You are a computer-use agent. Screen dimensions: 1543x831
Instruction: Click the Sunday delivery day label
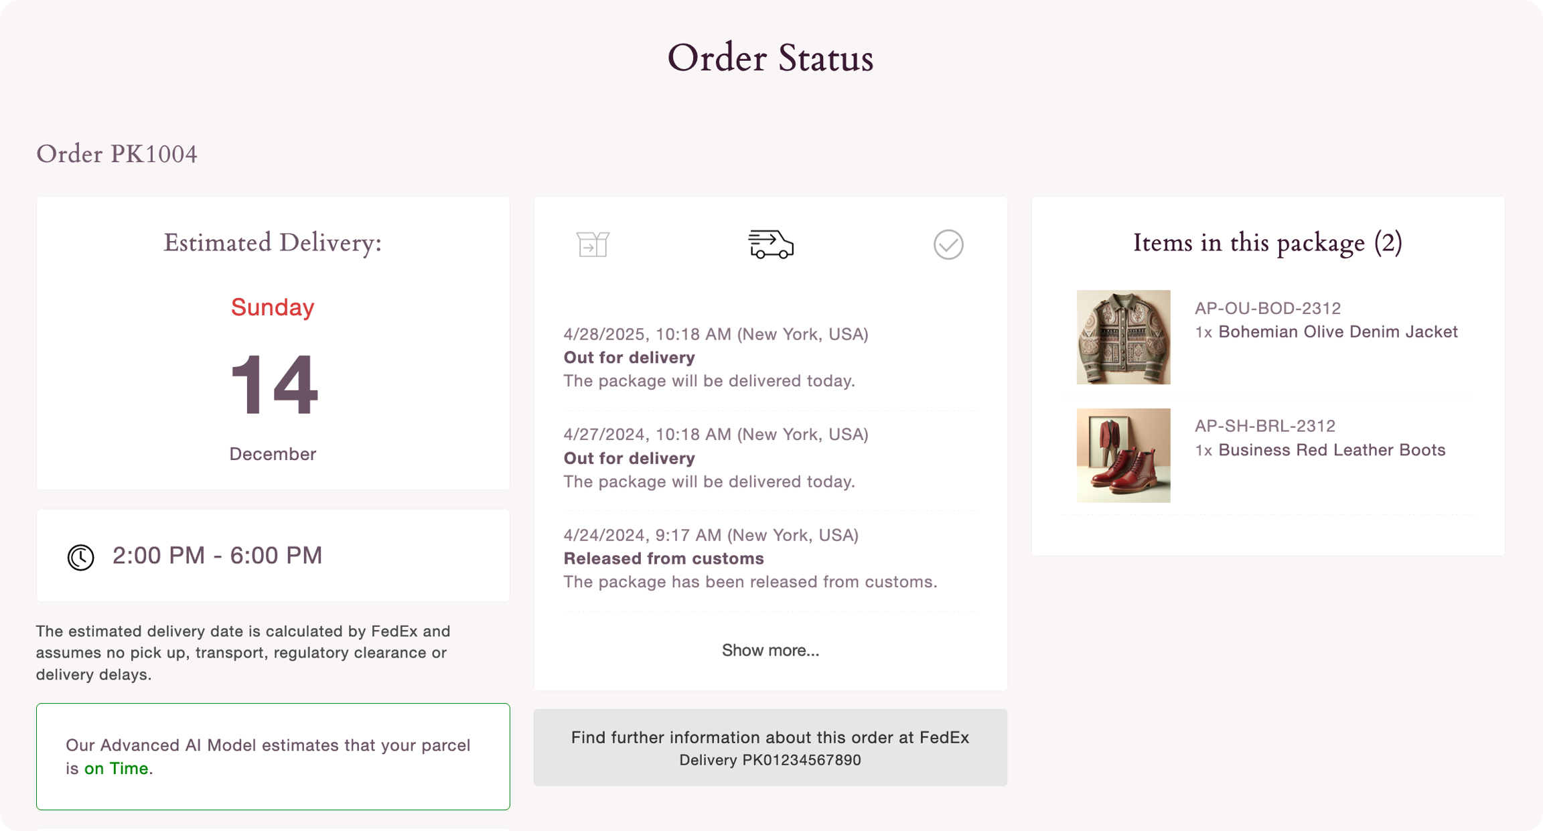pyautogui.click(x=273, y=307)
